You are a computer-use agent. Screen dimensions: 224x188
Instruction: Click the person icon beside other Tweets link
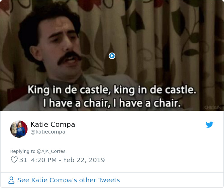(12, 180)
